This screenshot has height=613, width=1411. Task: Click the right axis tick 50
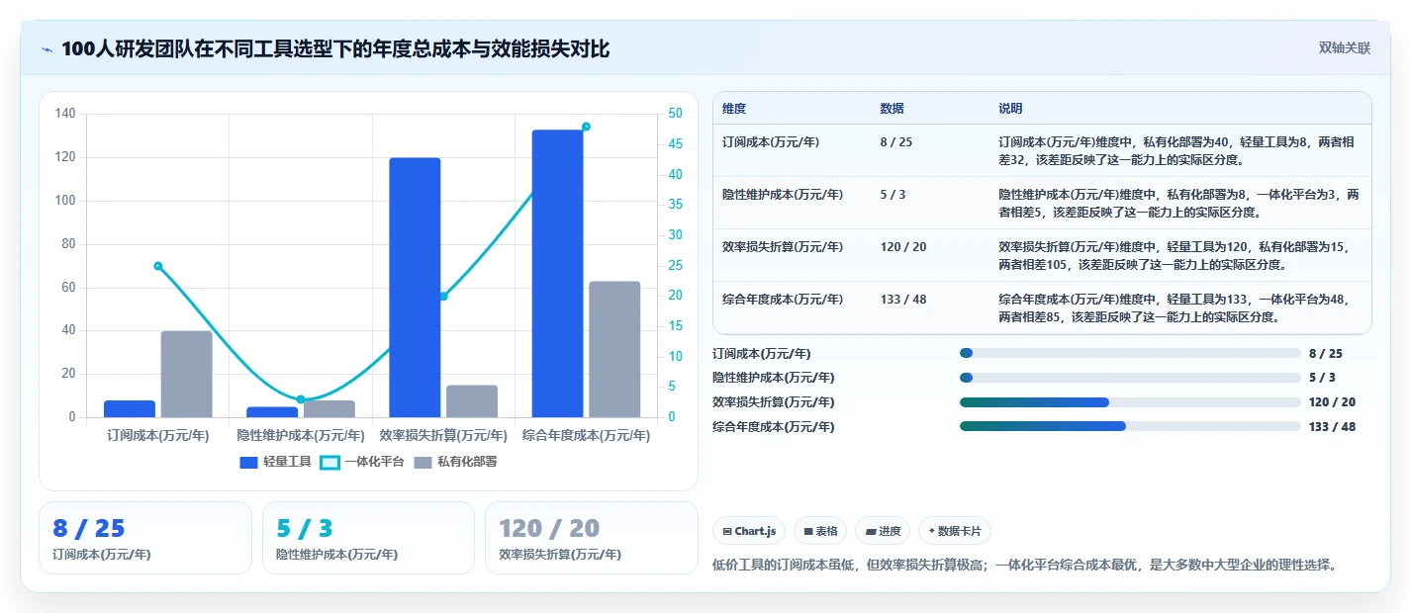pos(675,114)
